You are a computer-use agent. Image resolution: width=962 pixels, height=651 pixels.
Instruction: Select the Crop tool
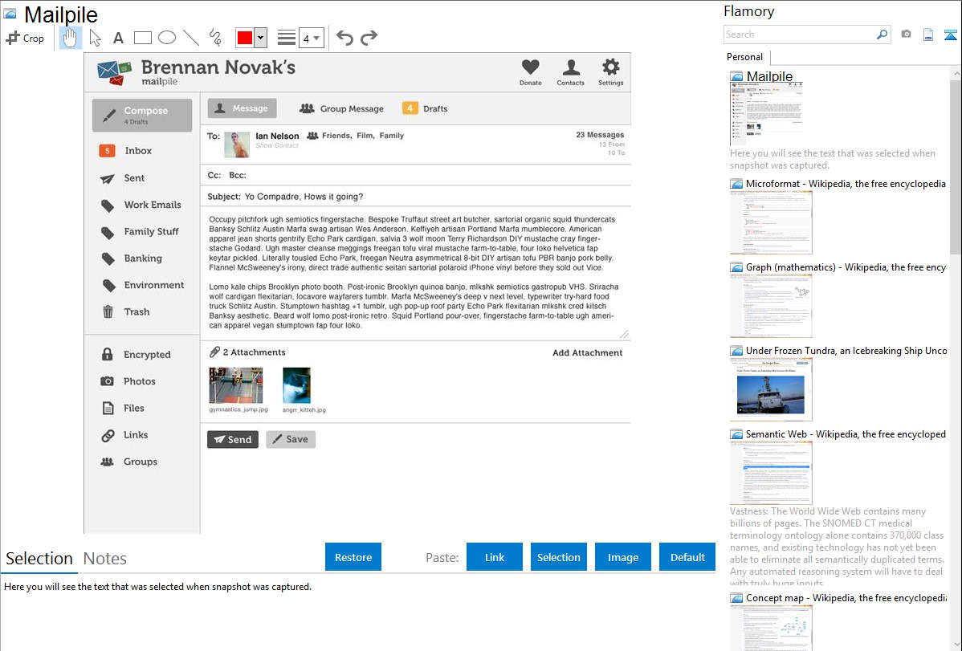click(x=25, y=38)
